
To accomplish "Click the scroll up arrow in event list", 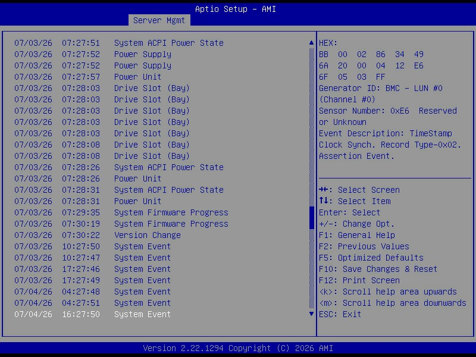I will 311,43.
